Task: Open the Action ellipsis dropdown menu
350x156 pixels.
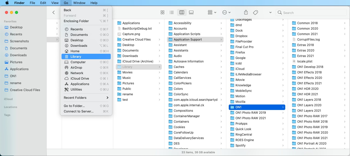Action: tap(226, 12)
